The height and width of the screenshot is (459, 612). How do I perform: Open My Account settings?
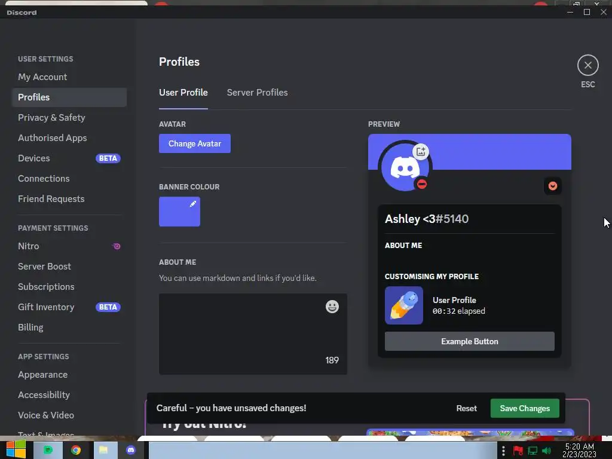coord(69,77)
